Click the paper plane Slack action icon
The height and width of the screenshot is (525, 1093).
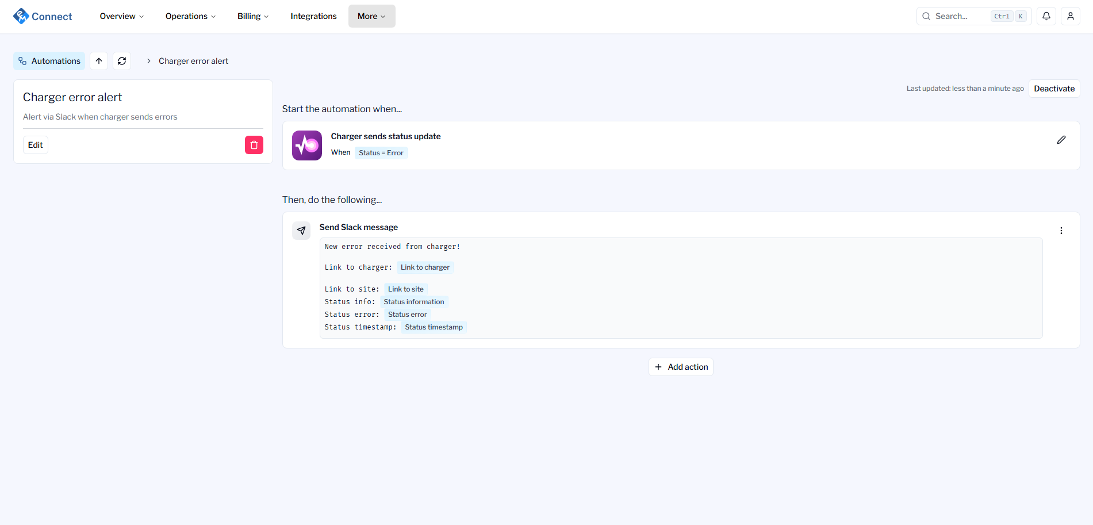[301, 231]
